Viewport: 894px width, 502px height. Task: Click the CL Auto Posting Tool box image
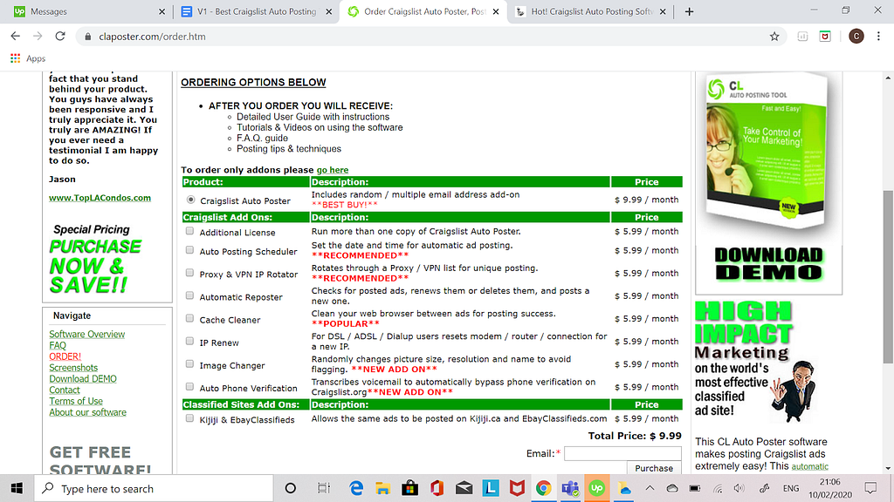767,151
